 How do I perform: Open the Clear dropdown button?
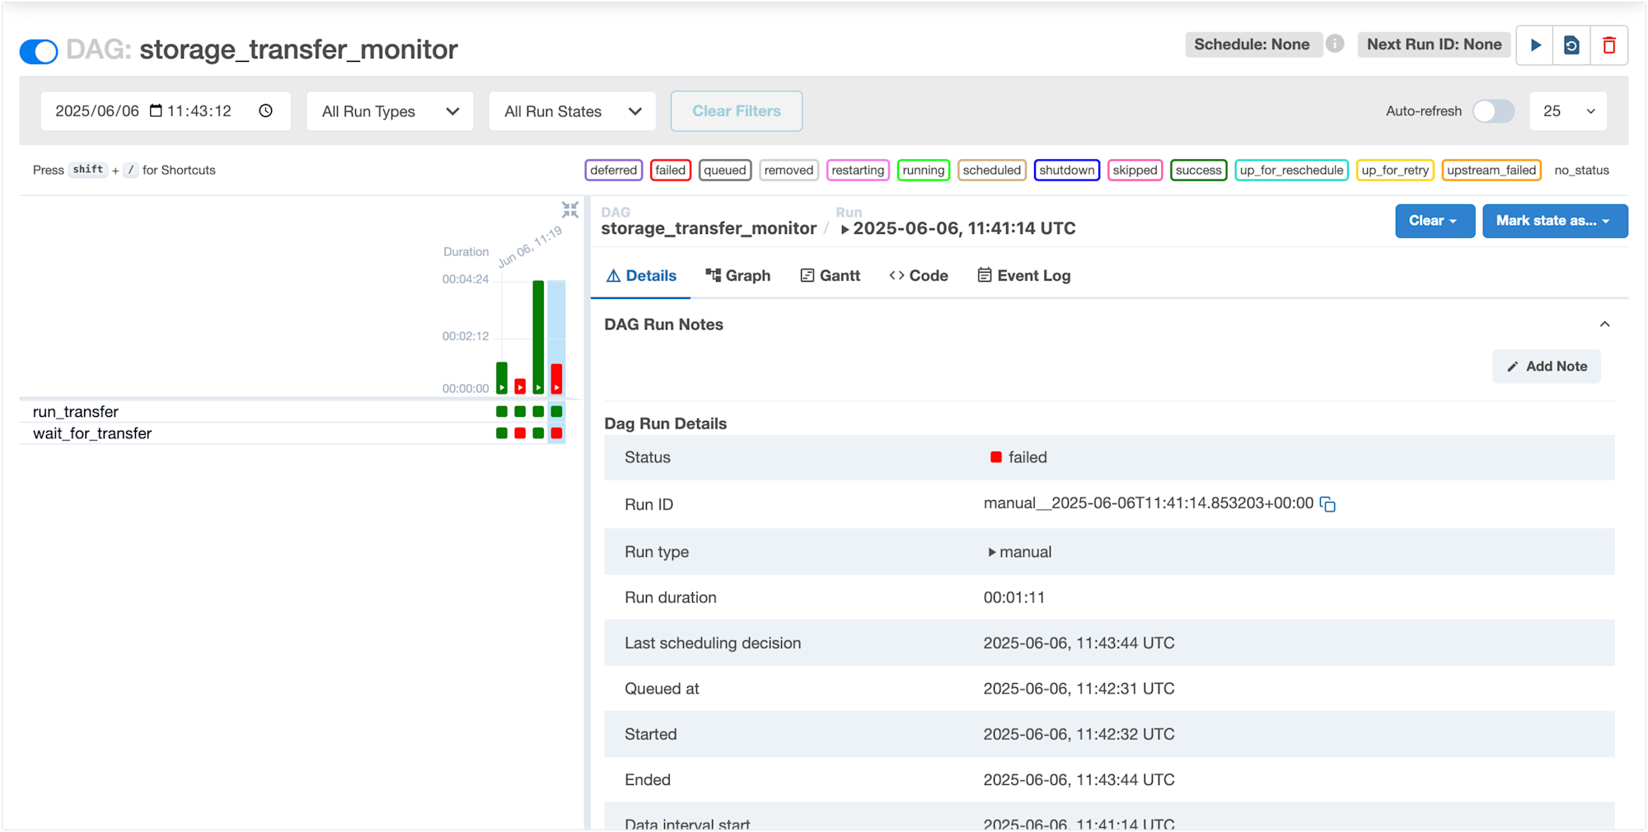(1435, 221)
